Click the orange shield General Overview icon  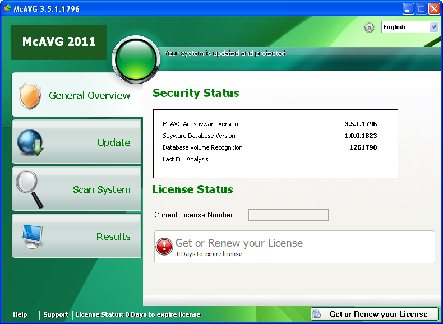[30, 96]
